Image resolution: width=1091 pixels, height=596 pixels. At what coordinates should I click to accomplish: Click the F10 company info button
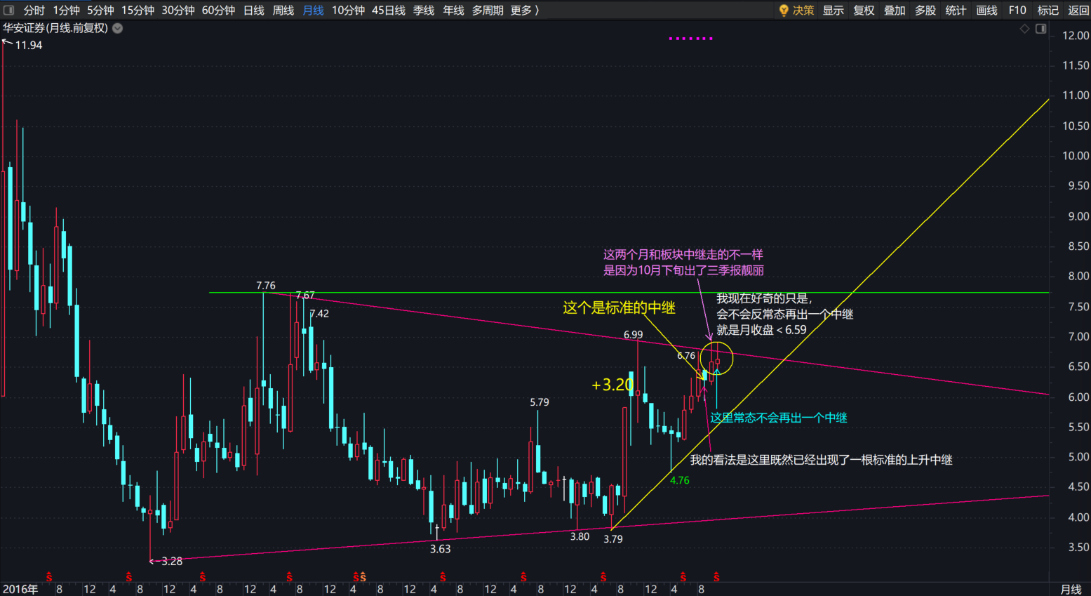tap(1017, 10)
